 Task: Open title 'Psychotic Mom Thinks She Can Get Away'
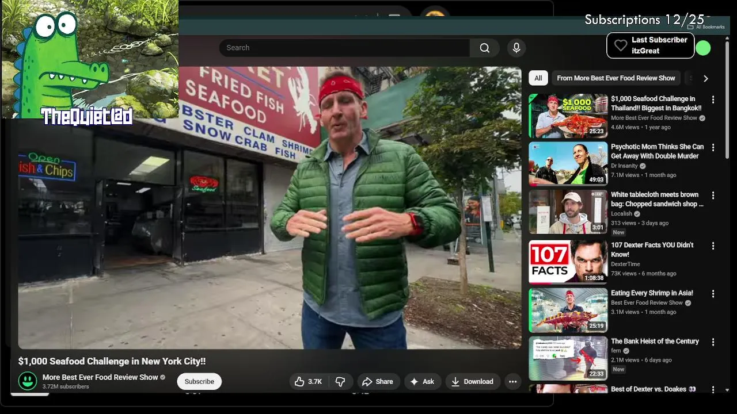pyautogui.click(x=657, y=151)
